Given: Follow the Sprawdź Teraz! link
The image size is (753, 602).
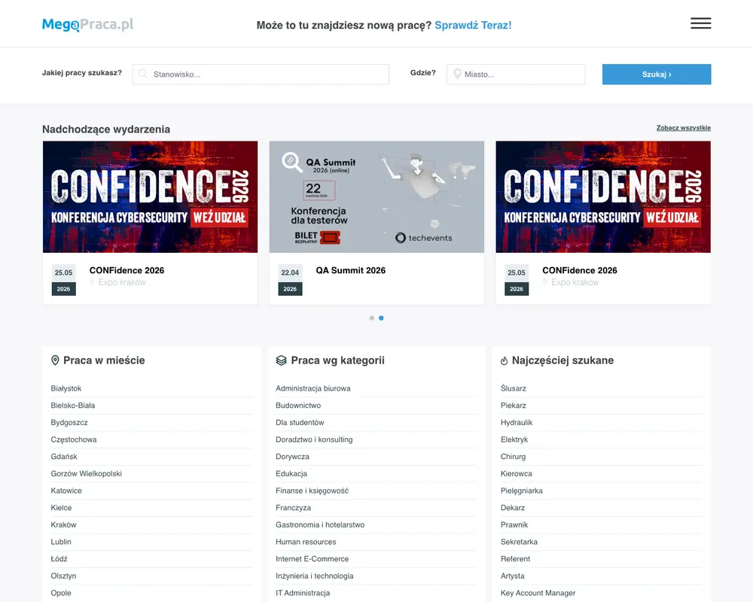Looking at the screenshot, I should click(473, 25).
